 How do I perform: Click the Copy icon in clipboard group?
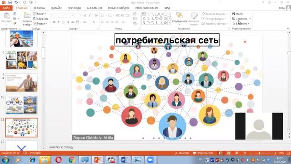15,18
